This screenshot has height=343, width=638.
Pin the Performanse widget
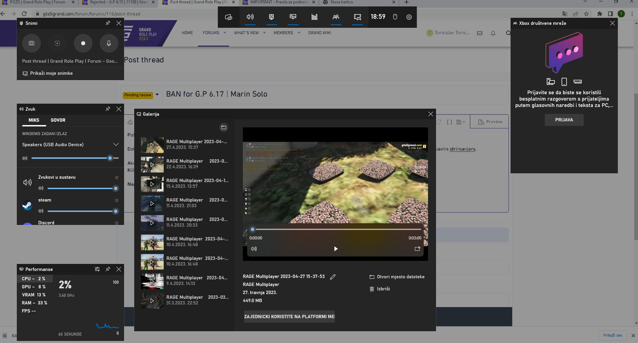pos(108,269)
